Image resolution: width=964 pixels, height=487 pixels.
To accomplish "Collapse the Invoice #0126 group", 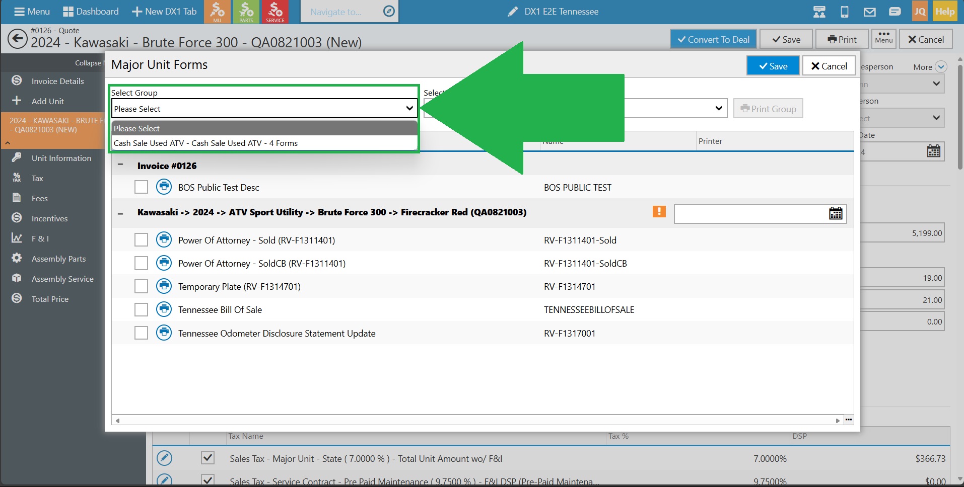I will 120,165.
